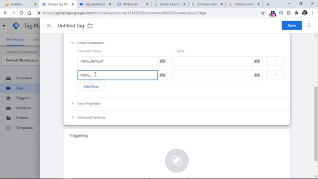Click the Templates sidebar icon
Image resolution: width=318 pixels, height=179 pixels.
(8, 128)
